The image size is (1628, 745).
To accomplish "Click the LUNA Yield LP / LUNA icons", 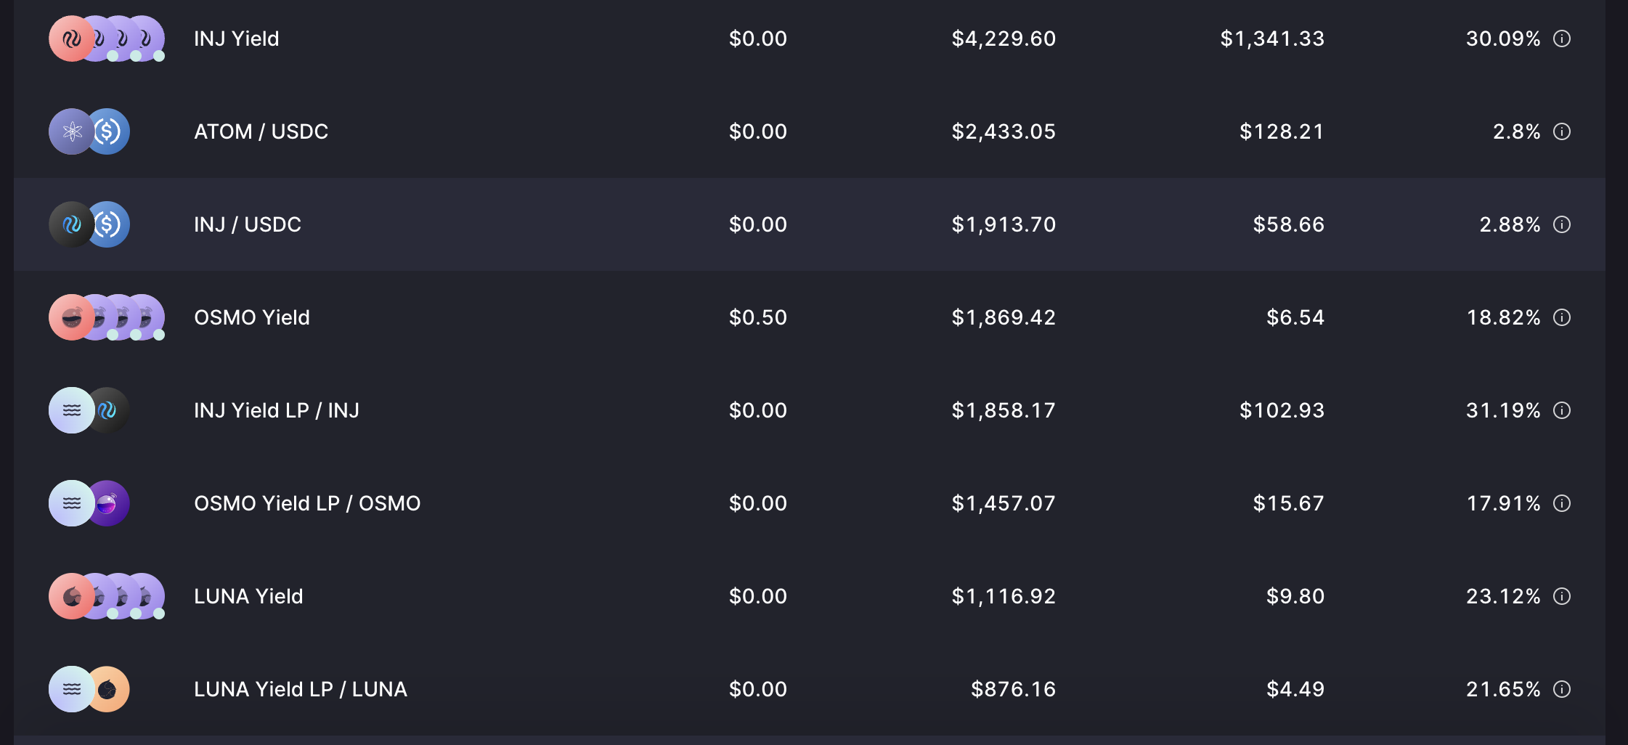I will click(89, 689).
